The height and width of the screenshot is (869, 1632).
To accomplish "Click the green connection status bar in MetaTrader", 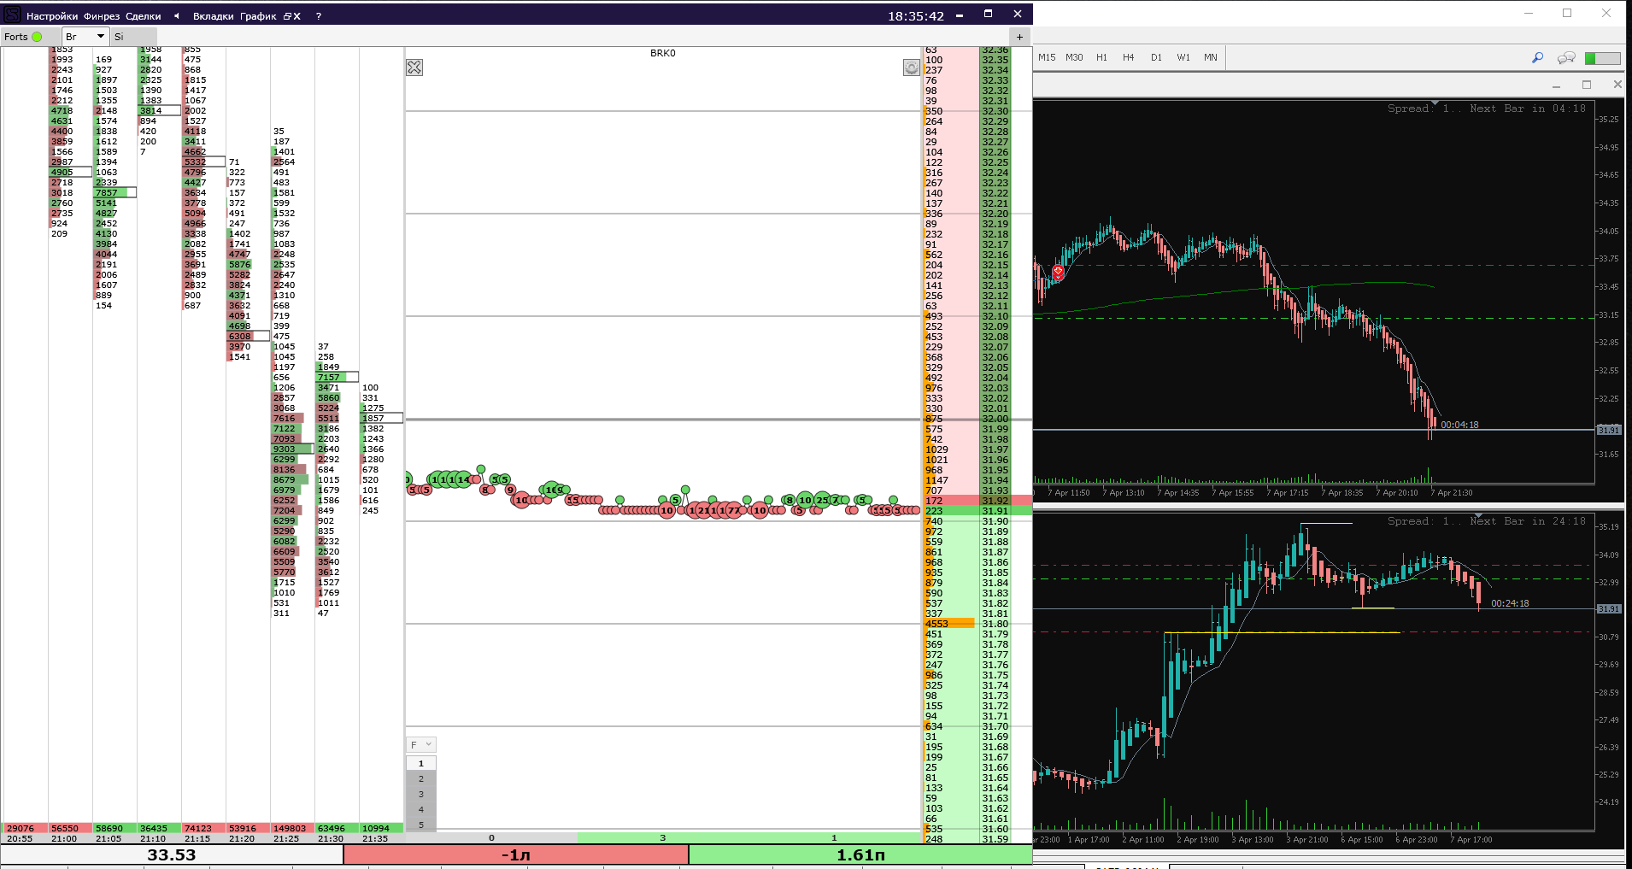I will click(x=1602, y=58).
